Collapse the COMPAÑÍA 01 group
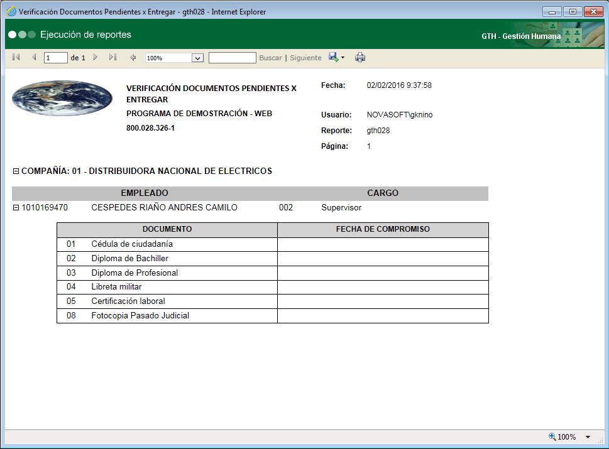 coord(15,171)
